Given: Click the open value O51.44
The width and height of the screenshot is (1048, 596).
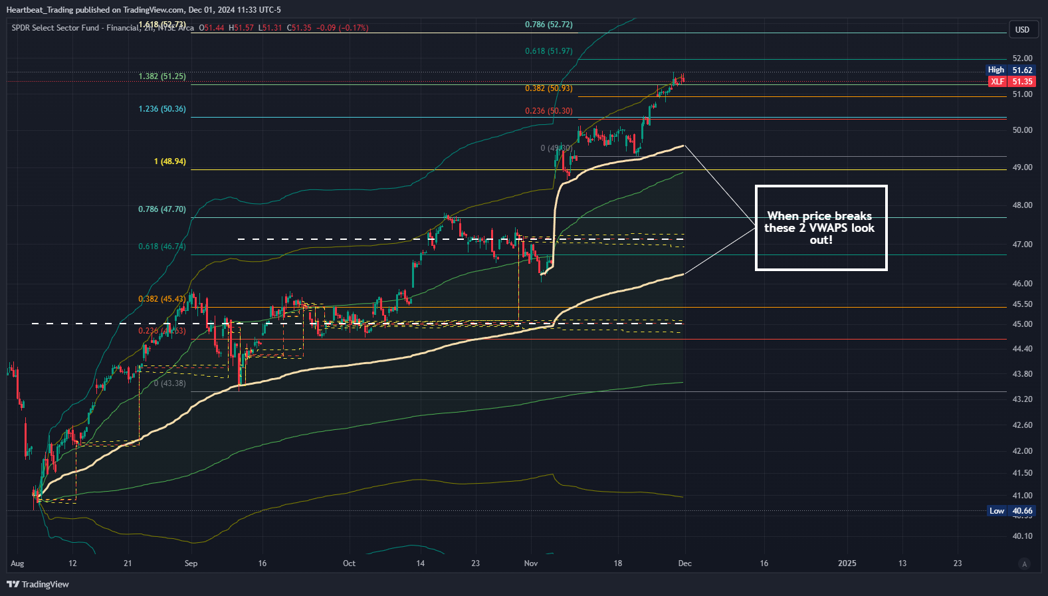Looking at the screenshot, I should coord(212,28).
